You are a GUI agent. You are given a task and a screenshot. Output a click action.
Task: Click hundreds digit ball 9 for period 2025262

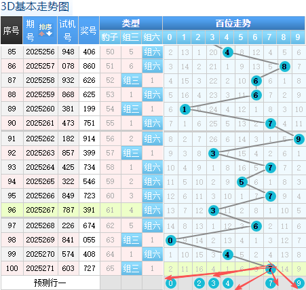pyautogui.click(x=299, y=139)
